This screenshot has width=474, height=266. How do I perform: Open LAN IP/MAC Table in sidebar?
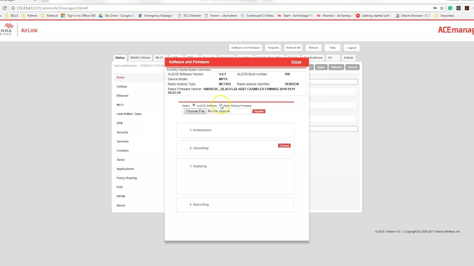(129, 114)
